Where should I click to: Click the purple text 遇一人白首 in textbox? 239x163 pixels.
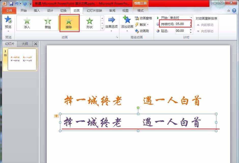(x=172, y=122)
